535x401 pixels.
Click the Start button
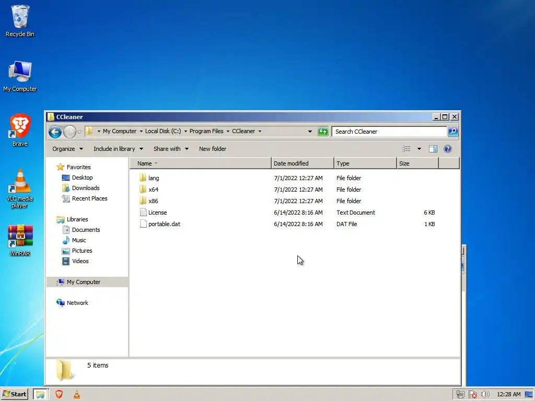[x=14, y=394]
